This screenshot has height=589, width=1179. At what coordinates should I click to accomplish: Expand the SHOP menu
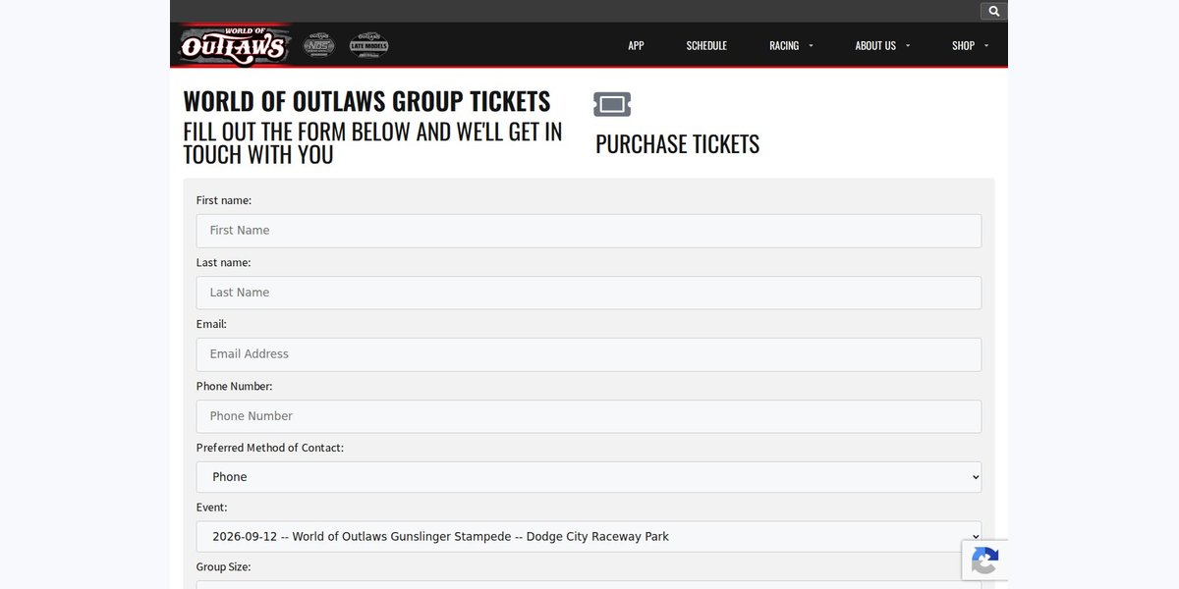pos(970,45)
